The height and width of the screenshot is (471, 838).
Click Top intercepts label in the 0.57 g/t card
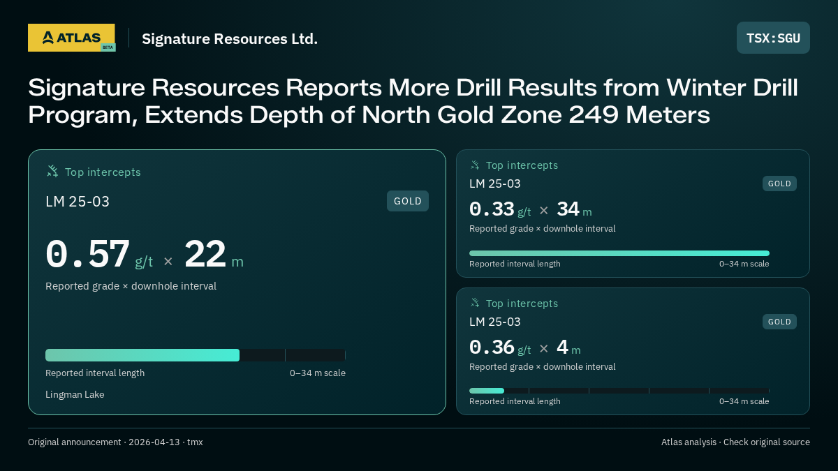coord(103,172)
